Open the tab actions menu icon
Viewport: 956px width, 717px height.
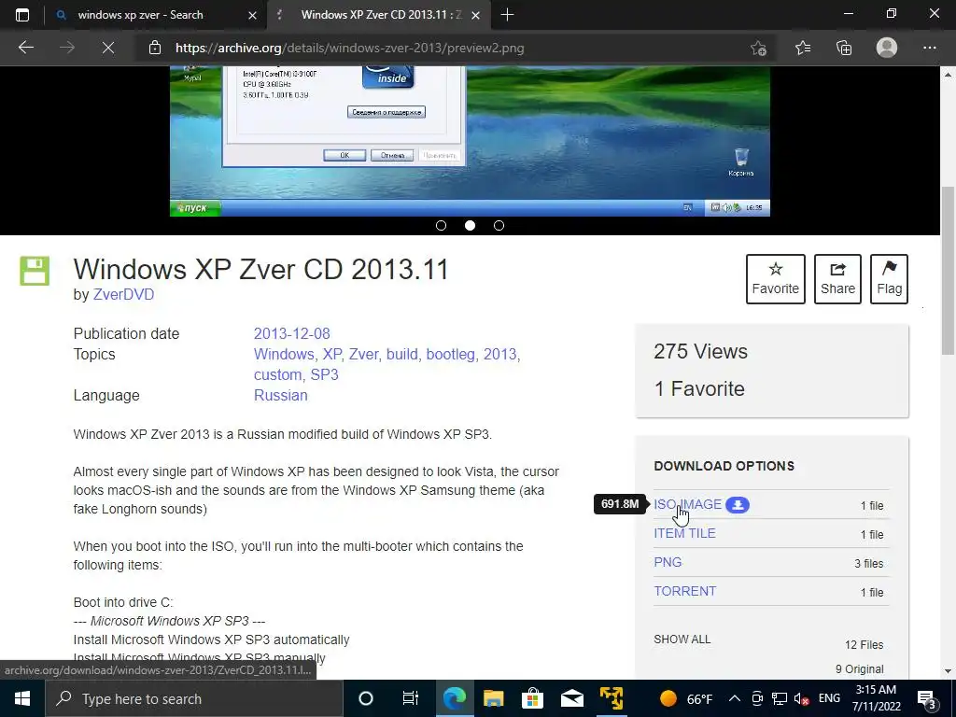[x=22, y=15]
